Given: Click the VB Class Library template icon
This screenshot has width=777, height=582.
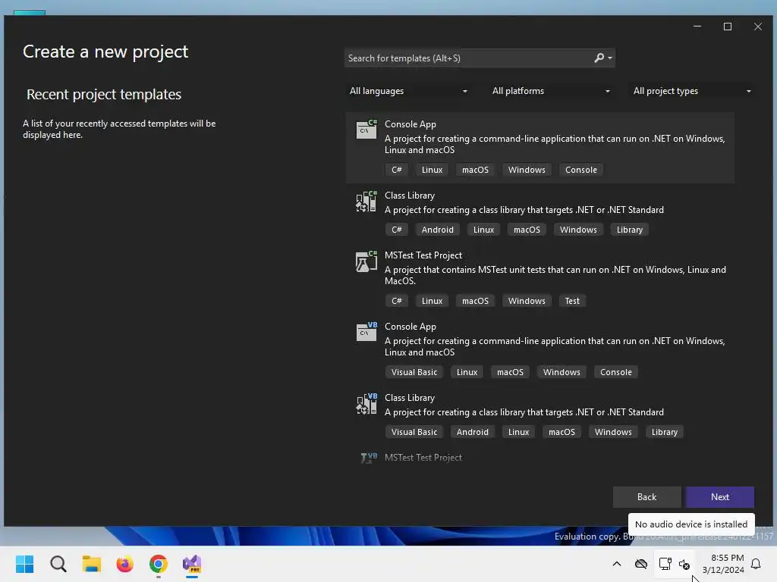Looking at the screenshot, I should pos(366,403).
